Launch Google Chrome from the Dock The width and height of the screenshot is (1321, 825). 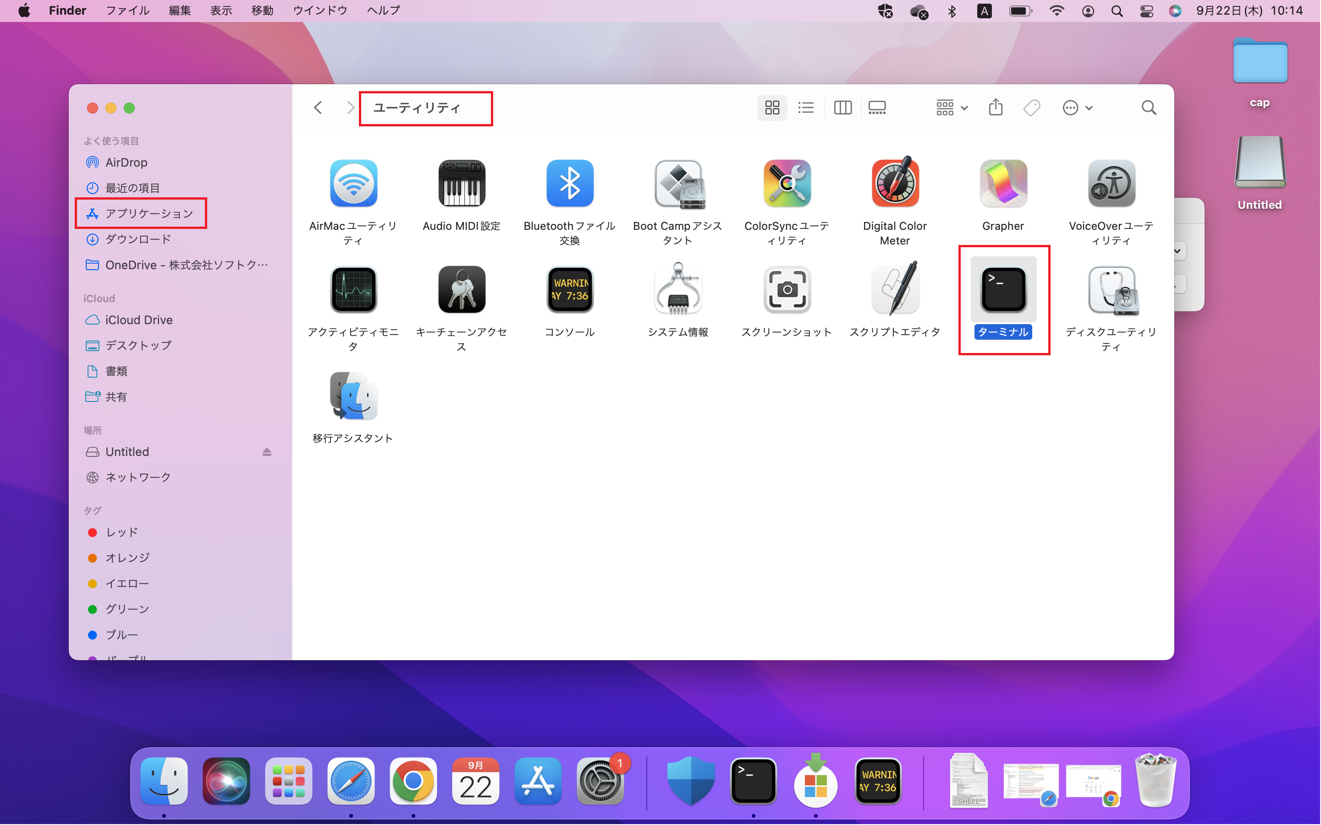[x=413, y=782]
